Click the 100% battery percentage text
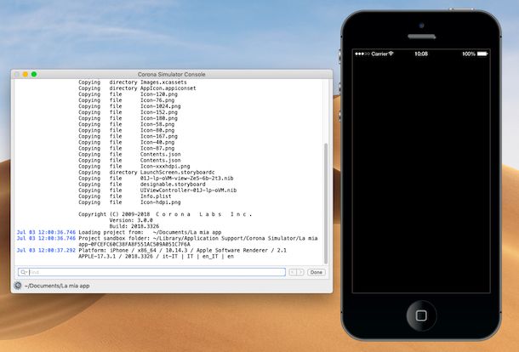The width and height of the screenshot is (519, 352). pos(469,54)
